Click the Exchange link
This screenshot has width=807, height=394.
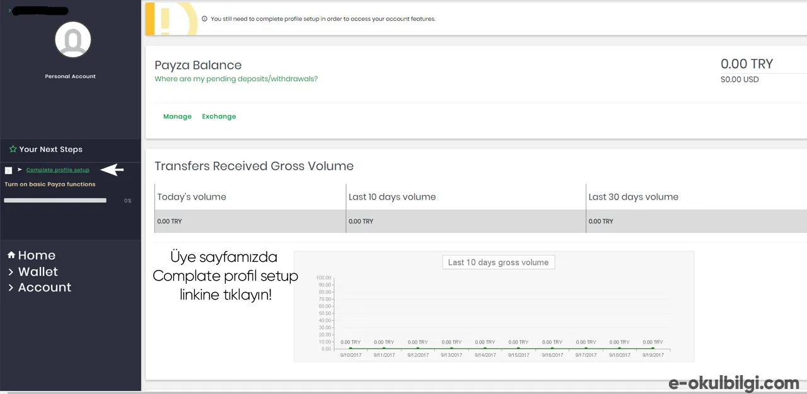pyautogui.click(x=219, y=116)
